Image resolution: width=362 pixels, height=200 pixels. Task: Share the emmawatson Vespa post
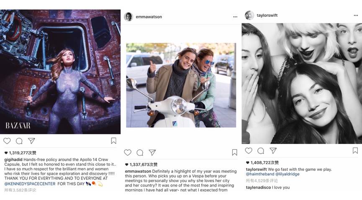point(152,153)
